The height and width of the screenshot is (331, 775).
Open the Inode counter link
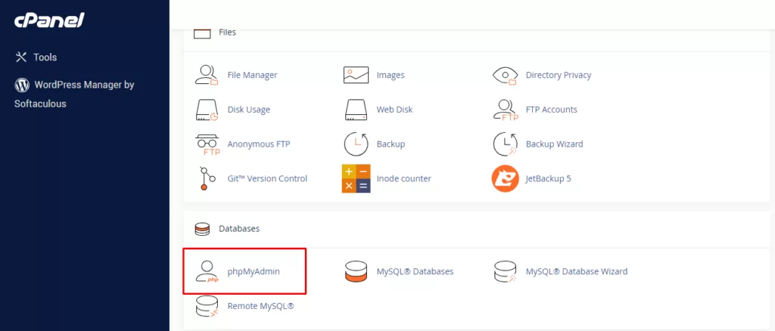click(x=404, y=178)
